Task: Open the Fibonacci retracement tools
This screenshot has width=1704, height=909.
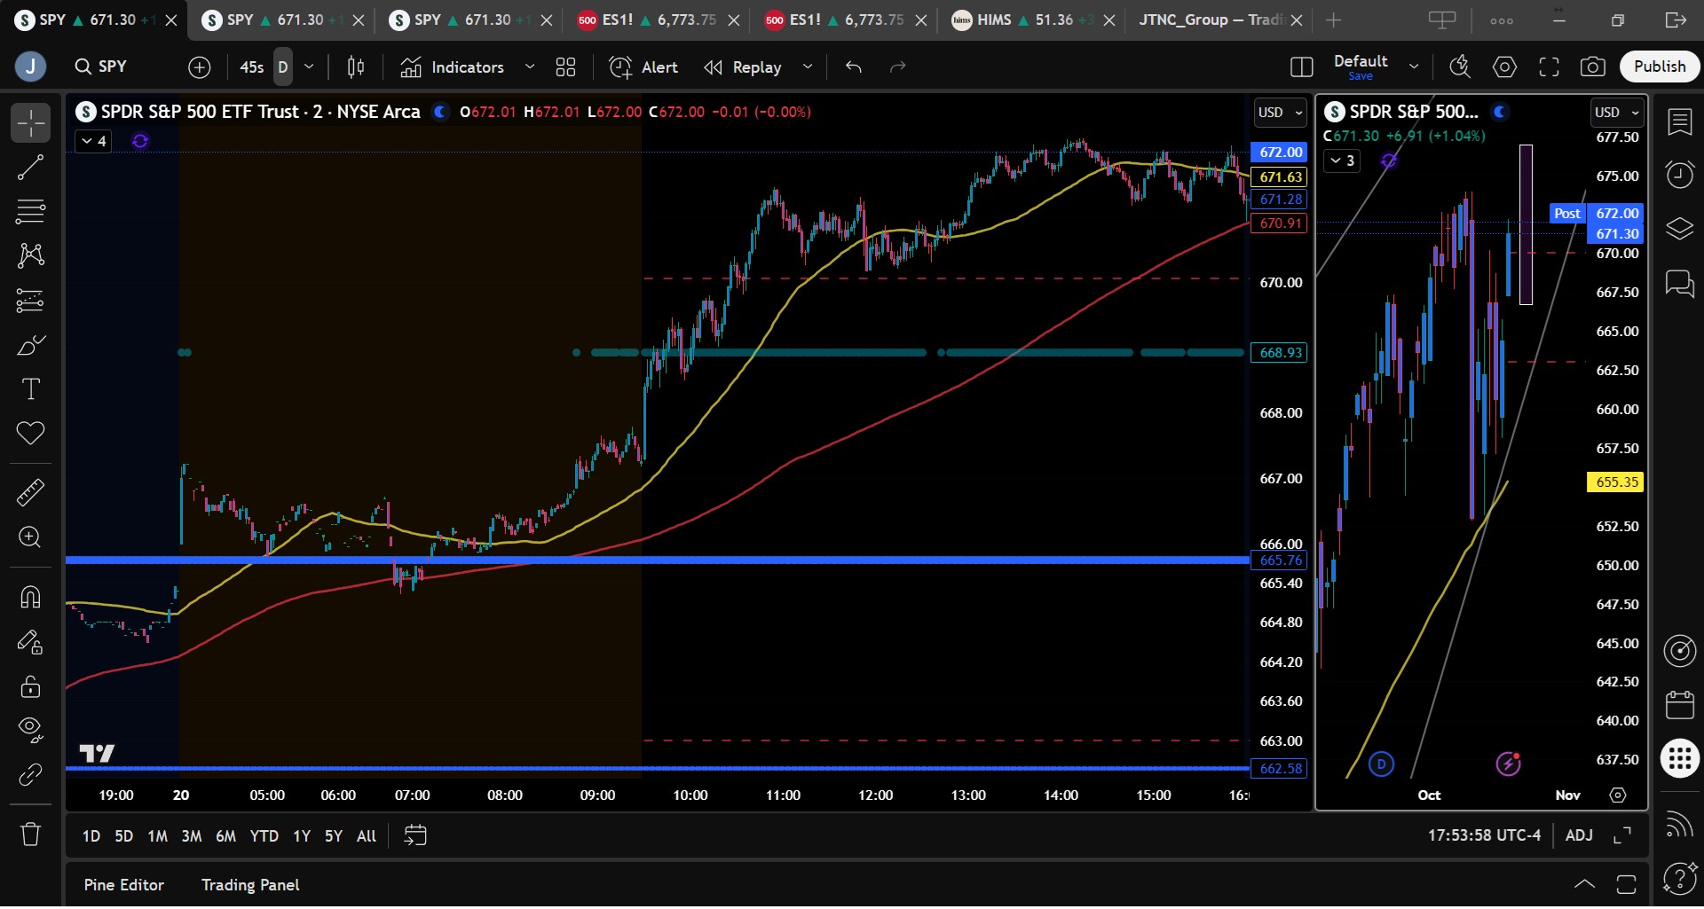Action: [30, 211]
